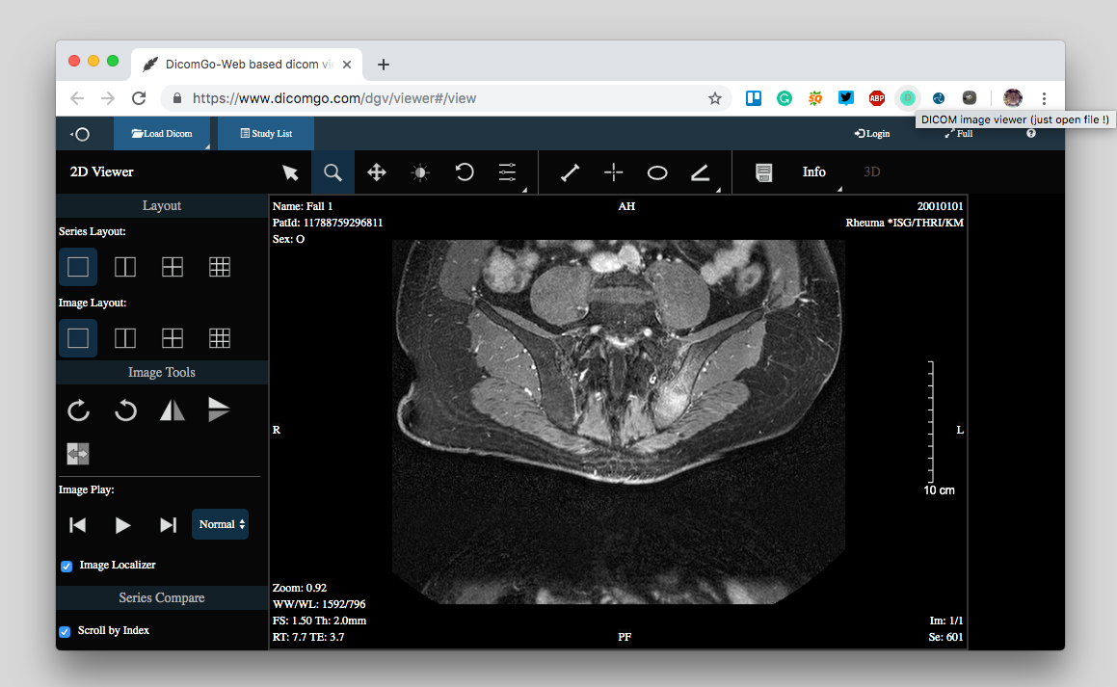This screenshot has width=1117, height=687.
Task: Expand the settings tool submenu arrow
Action: tap(524, 190)
